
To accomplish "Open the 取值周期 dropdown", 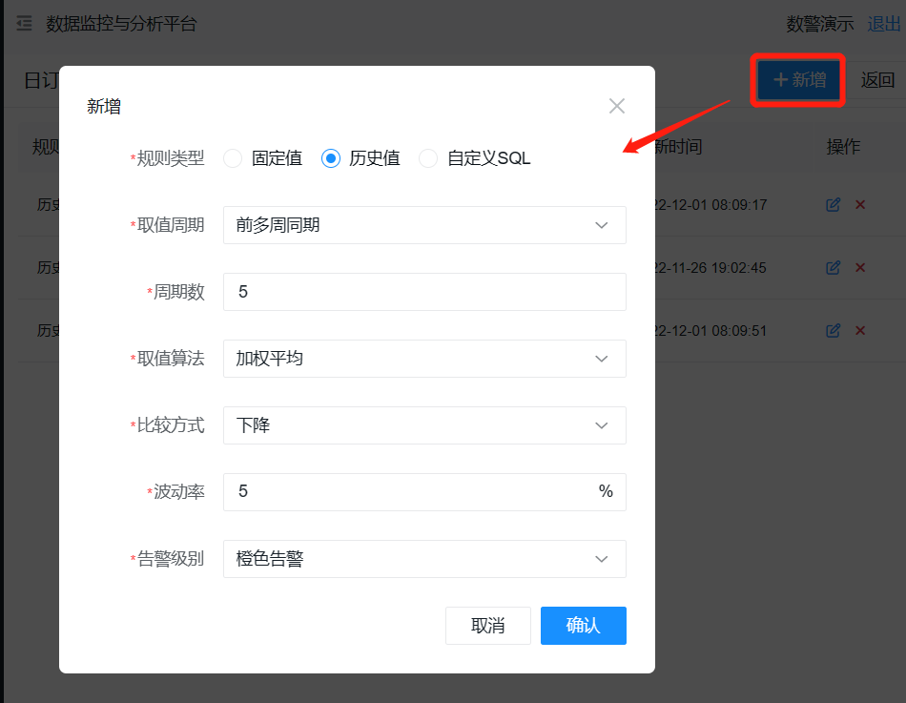I will pyautogui.click(x=424, y=225).
